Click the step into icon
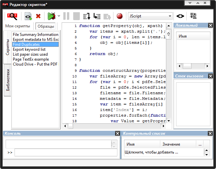The width and height of the screenshot is (216, 169). (x=97, y=16)
